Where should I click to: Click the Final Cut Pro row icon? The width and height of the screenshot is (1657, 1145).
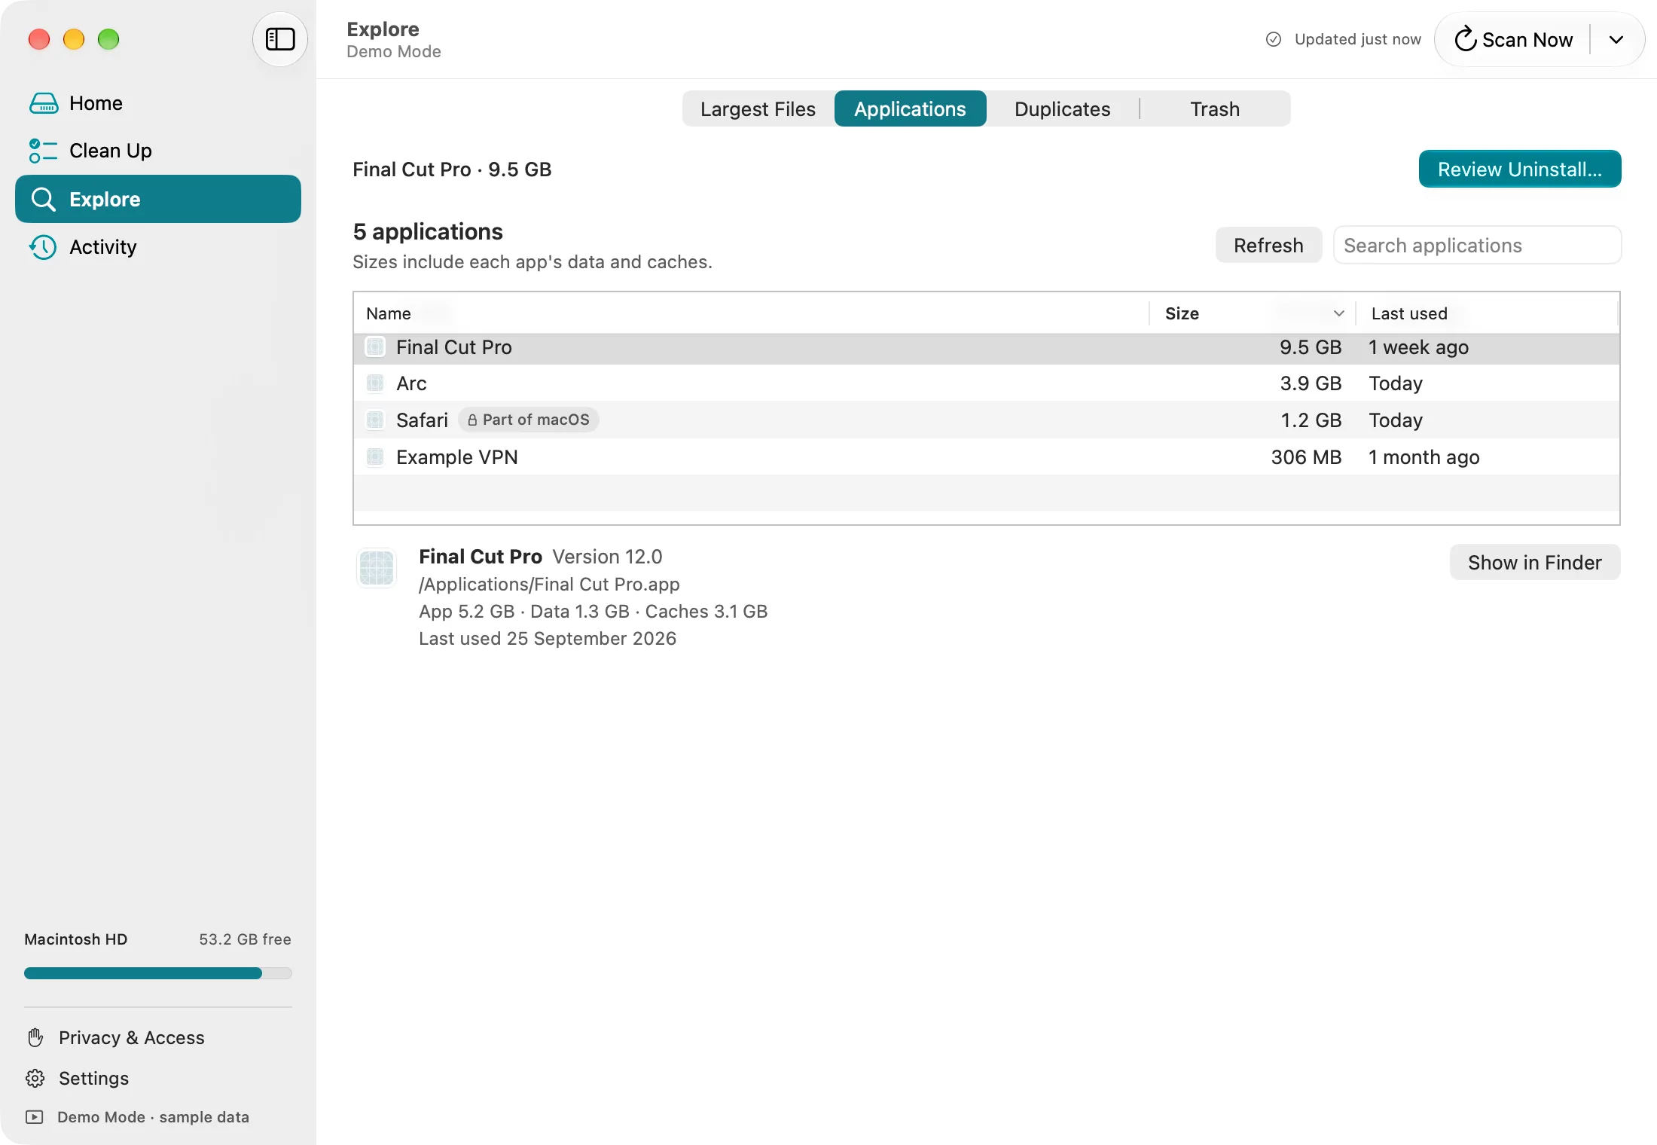[375, 347]
